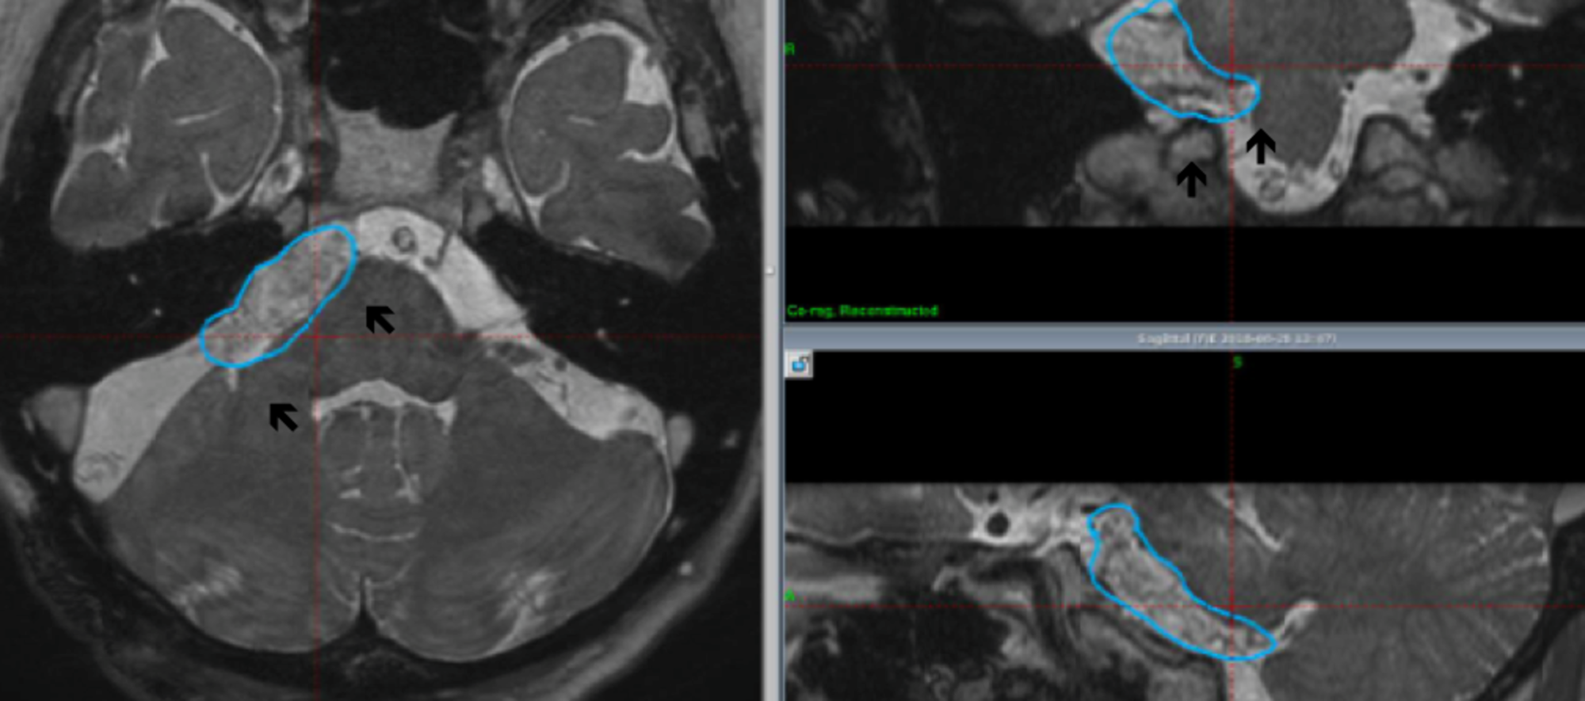Viewport: 1585px width, 701px height.
Task: Select the Sagittal view title bar
Action: [x=1184, y=338]
